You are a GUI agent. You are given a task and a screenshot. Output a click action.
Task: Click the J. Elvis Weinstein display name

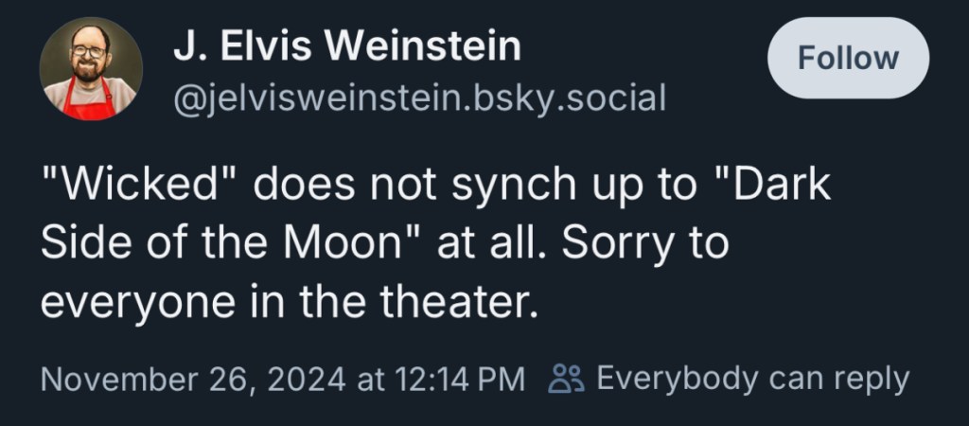pyautogui.click(x=346, y=46)
